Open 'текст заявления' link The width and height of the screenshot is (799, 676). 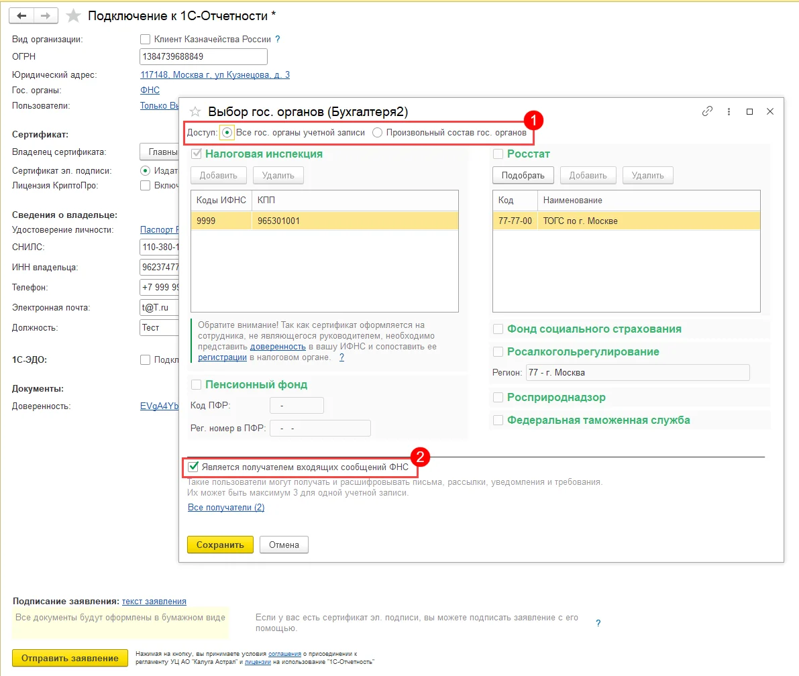tap(154, 601)
